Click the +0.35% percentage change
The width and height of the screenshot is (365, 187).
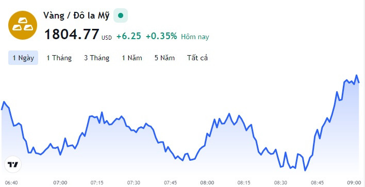[161, 36]
